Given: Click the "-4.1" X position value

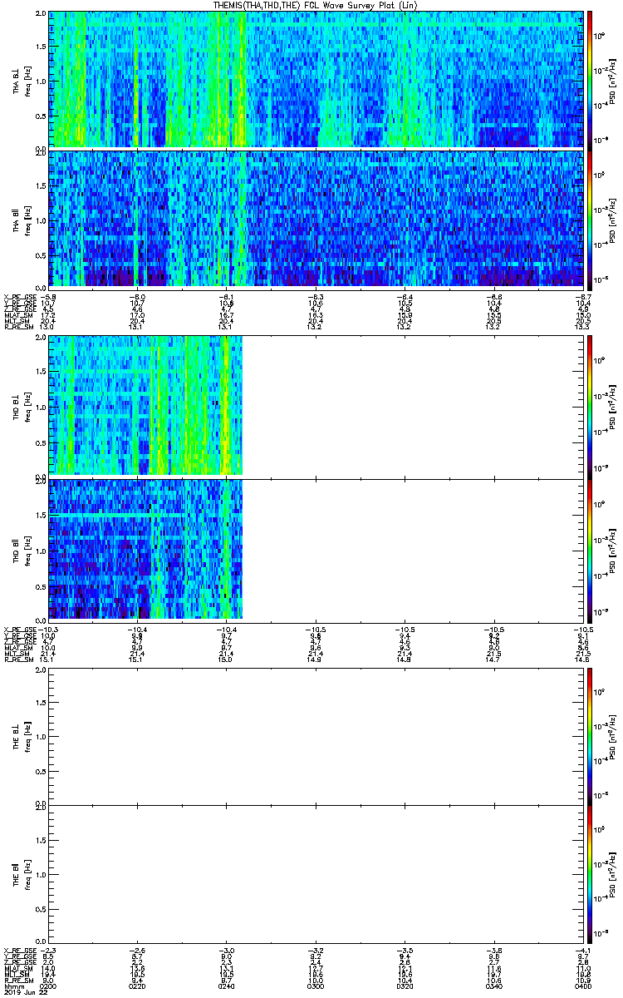Looking at the screenshot, I should 581,951.
